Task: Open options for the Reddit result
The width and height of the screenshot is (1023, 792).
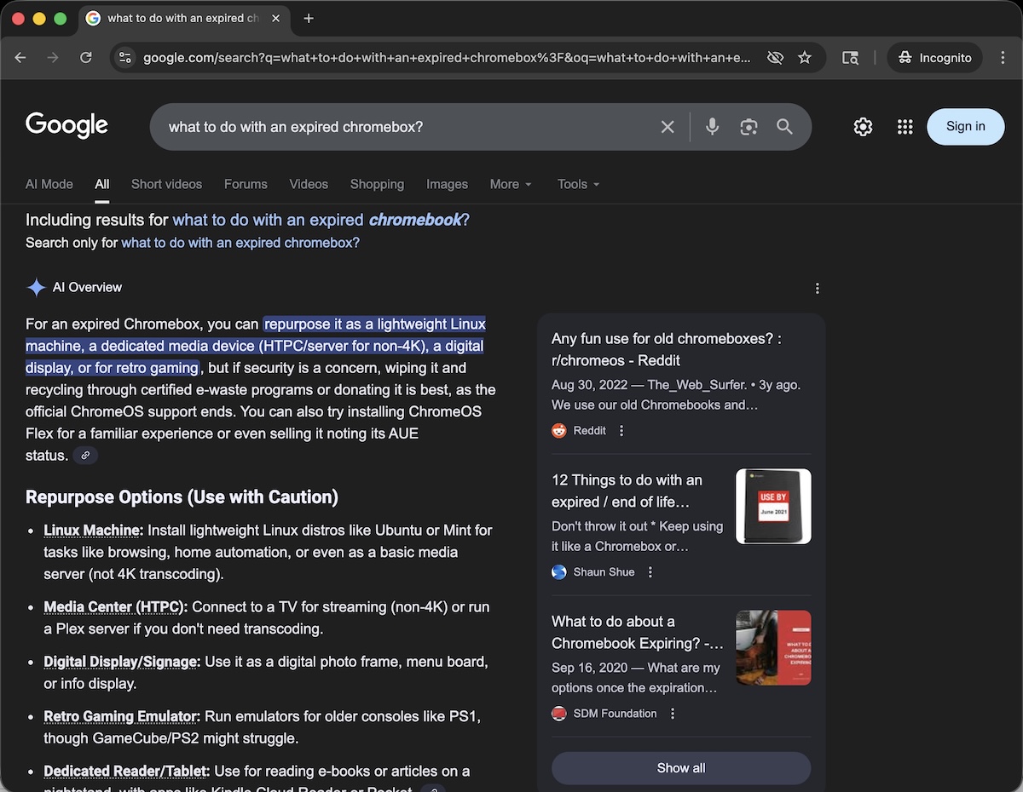Action: 621,430
